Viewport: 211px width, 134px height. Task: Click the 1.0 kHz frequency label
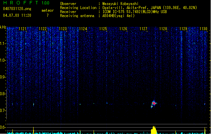[3, 60]
